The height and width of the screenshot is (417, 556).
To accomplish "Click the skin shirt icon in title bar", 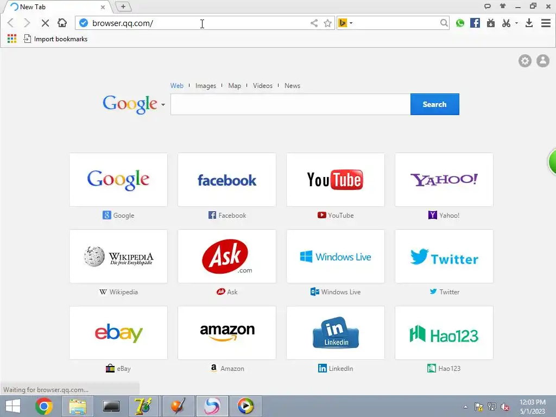I will pos(503,6).
